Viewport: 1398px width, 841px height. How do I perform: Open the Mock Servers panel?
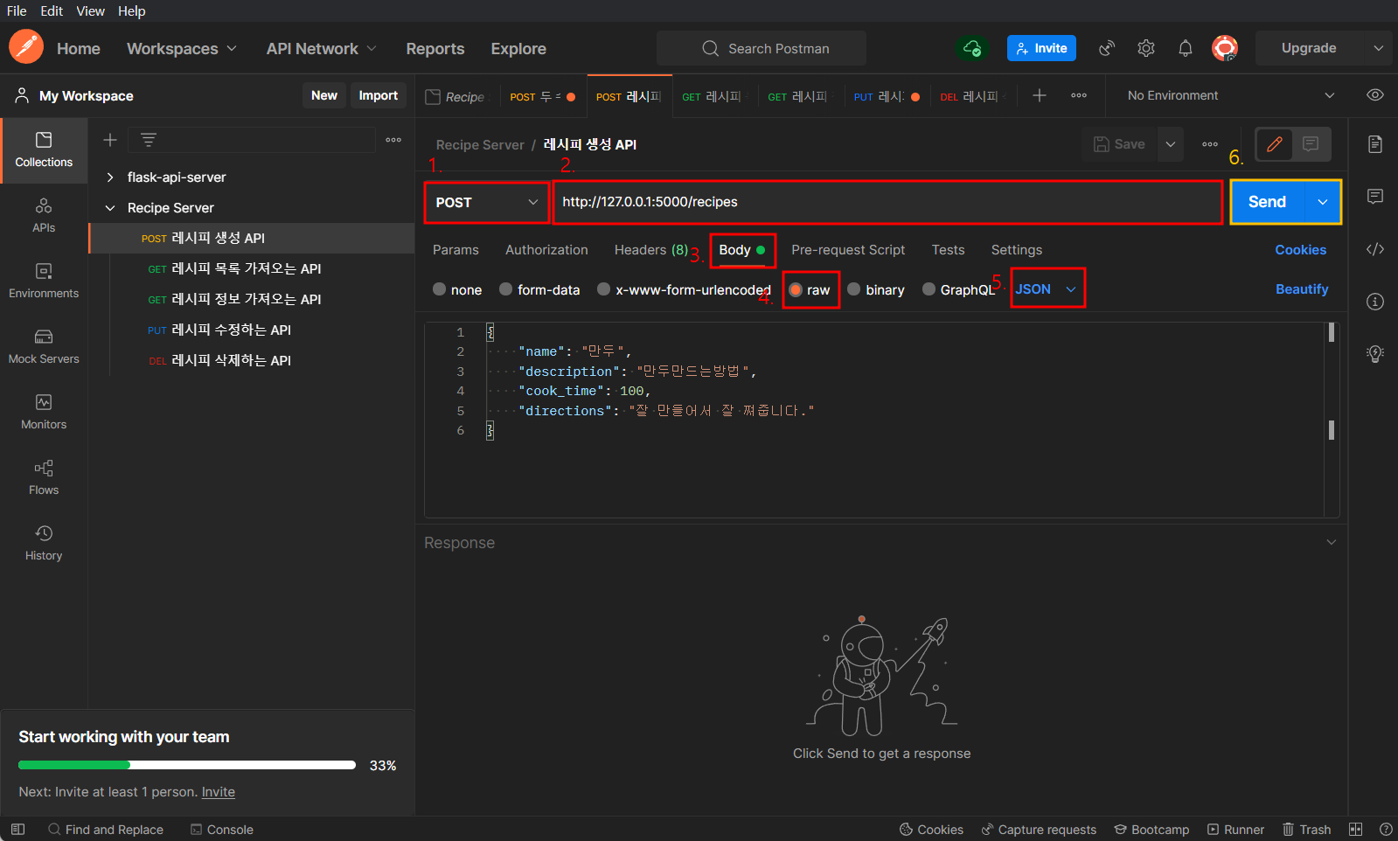coord(44,347)
